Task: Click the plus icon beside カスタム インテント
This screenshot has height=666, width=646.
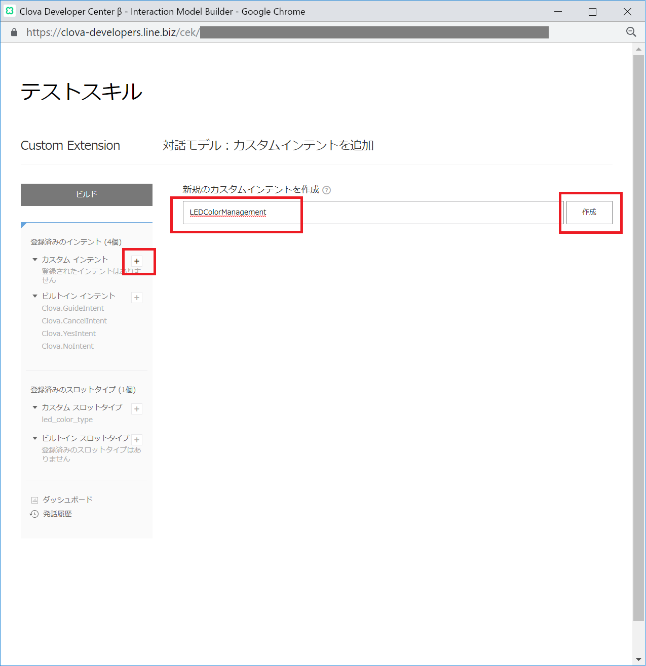Action: 137,261
